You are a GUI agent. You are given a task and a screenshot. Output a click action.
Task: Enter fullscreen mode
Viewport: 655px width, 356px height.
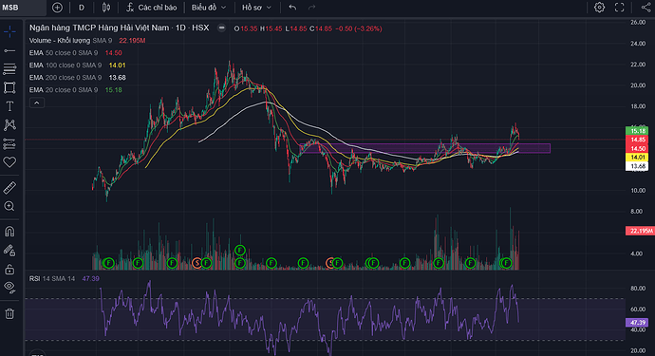(620, 8)
